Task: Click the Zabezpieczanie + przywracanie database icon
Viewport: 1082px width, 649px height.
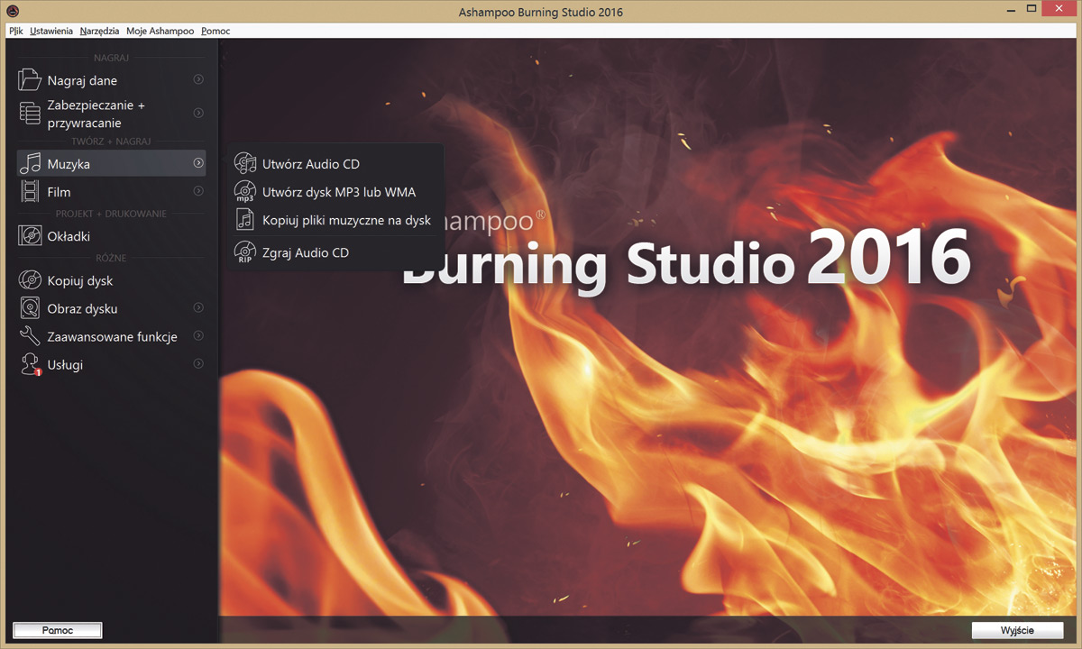Action: click(30, 114)
